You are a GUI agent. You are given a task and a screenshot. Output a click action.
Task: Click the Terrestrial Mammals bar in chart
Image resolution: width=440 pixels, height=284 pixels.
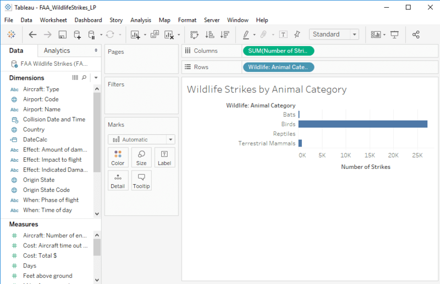300,143
